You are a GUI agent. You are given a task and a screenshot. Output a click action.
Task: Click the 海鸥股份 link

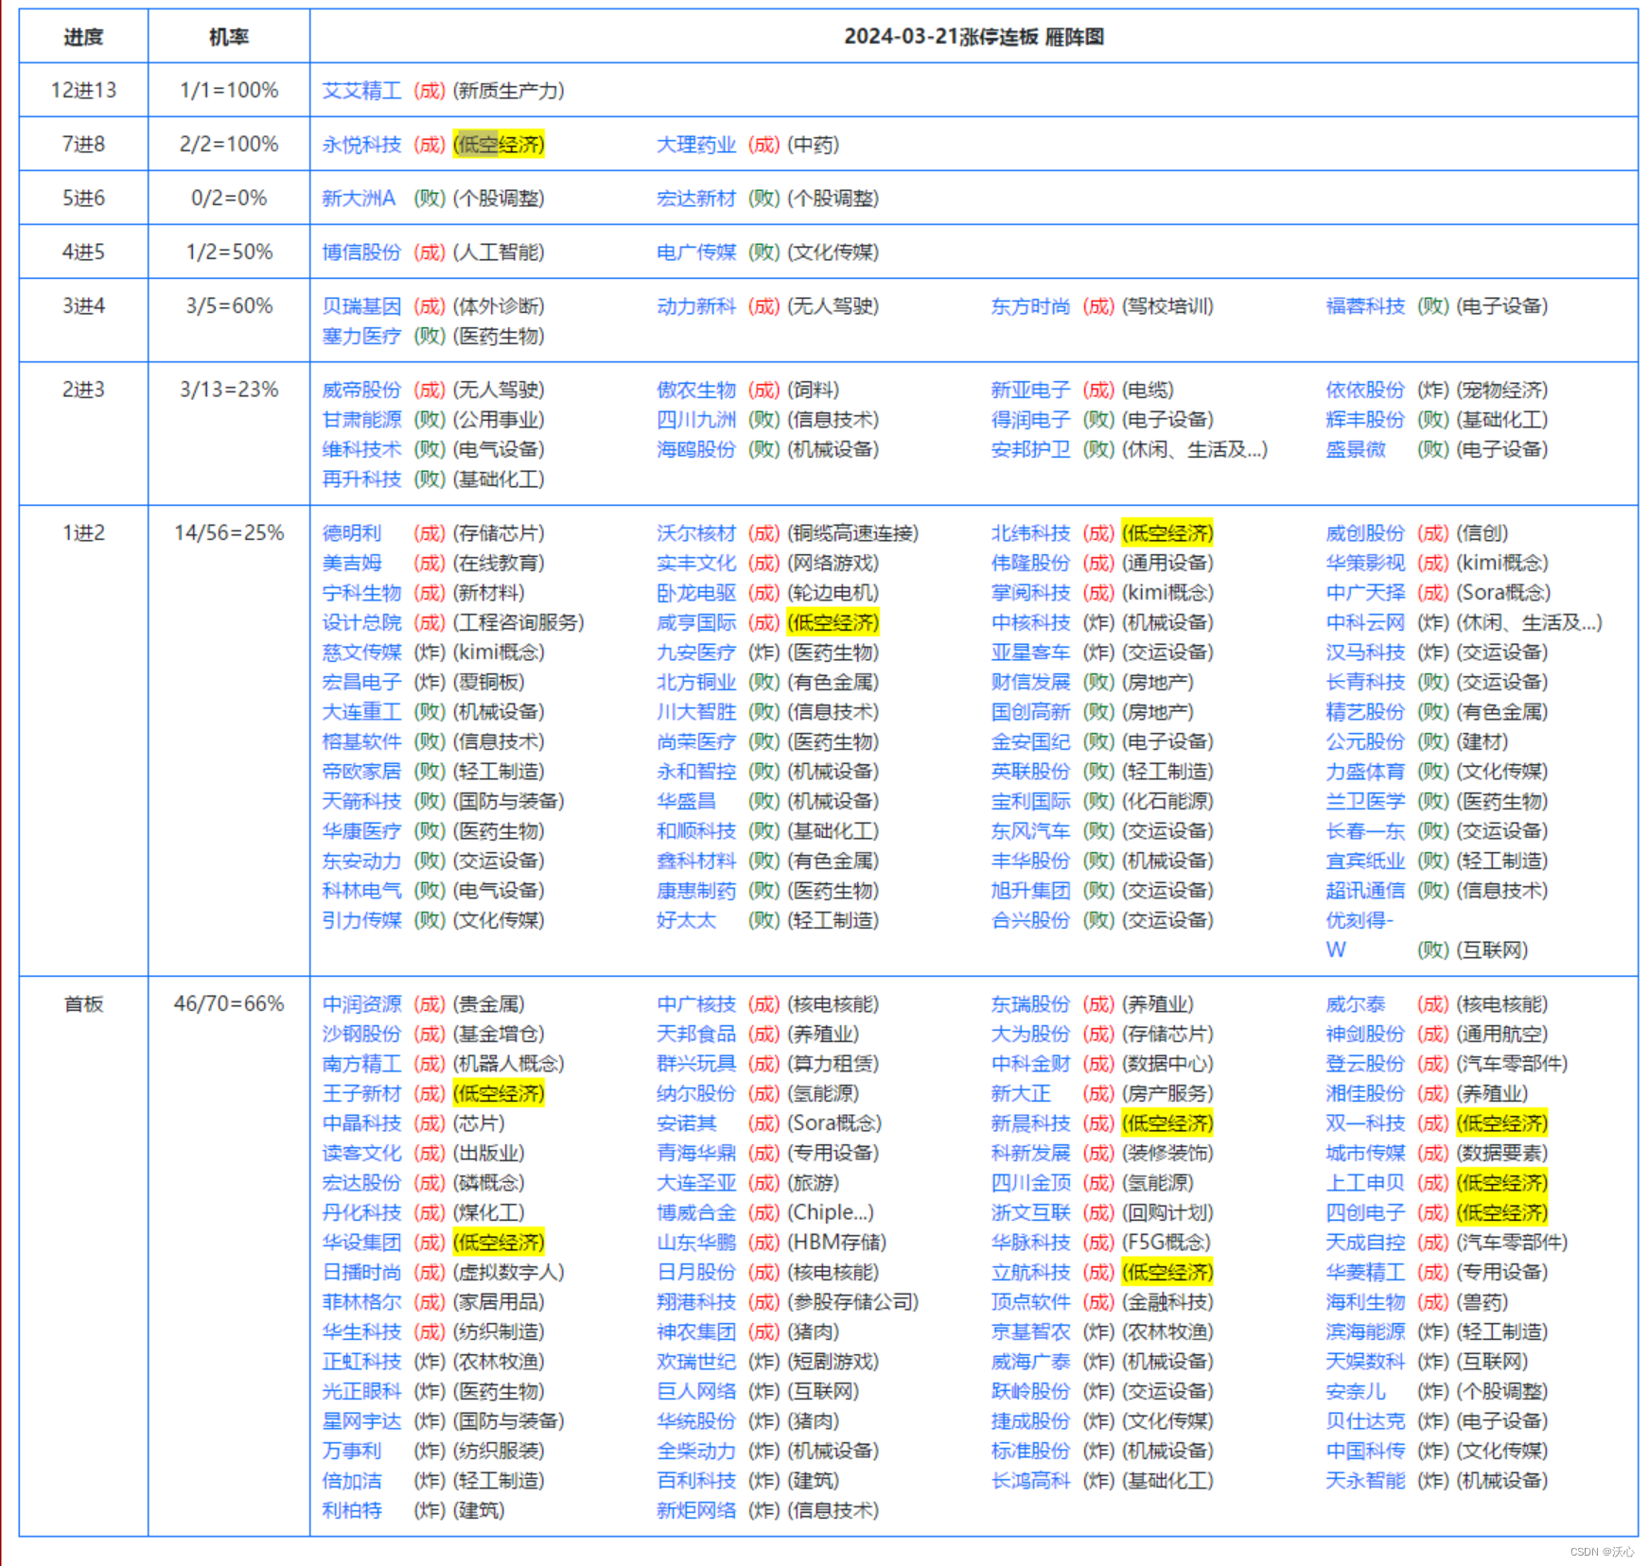coord(696,449)
